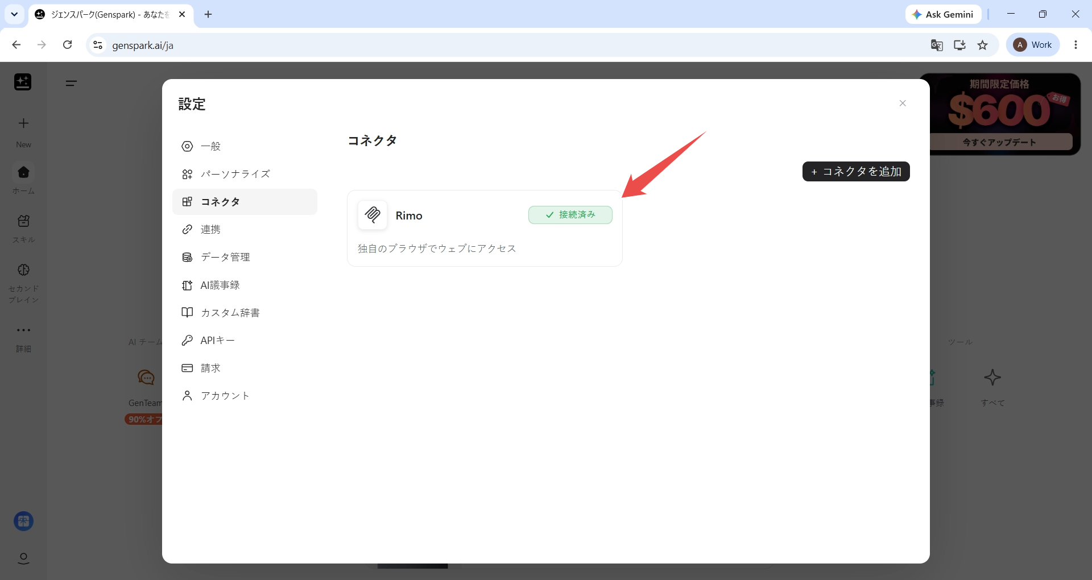Click Ask Gemini button
The image size is (1092, 580).
pyautogui.click(x=943, y=14)
